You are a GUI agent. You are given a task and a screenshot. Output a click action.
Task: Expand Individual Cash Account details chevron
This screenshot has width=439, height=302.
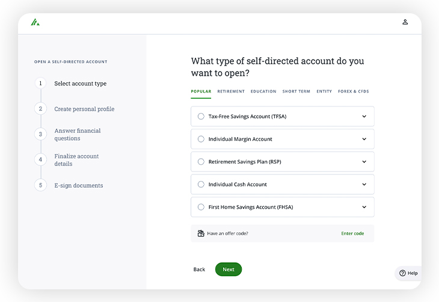click(x=364, y=185)
